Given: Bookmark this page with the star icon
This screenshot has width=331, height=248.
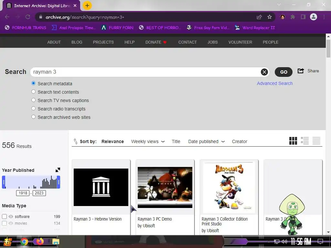Looking at the screenshot, I should tap(270, 17).
